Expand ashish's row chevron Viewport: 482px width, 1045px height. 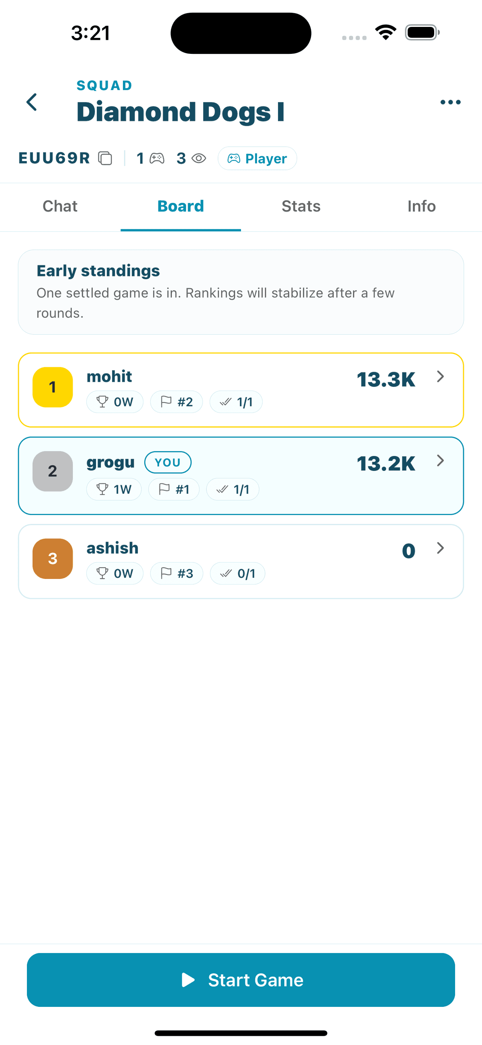(440, 548)
